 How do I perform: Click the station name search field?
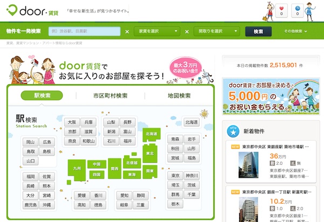(84, 31)
